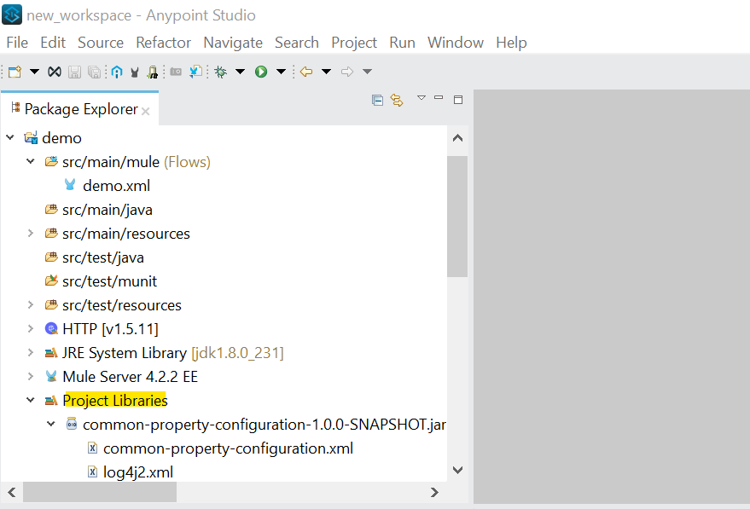
Task: Click the log4j2.xml file icon
Action: click(92, 471)
